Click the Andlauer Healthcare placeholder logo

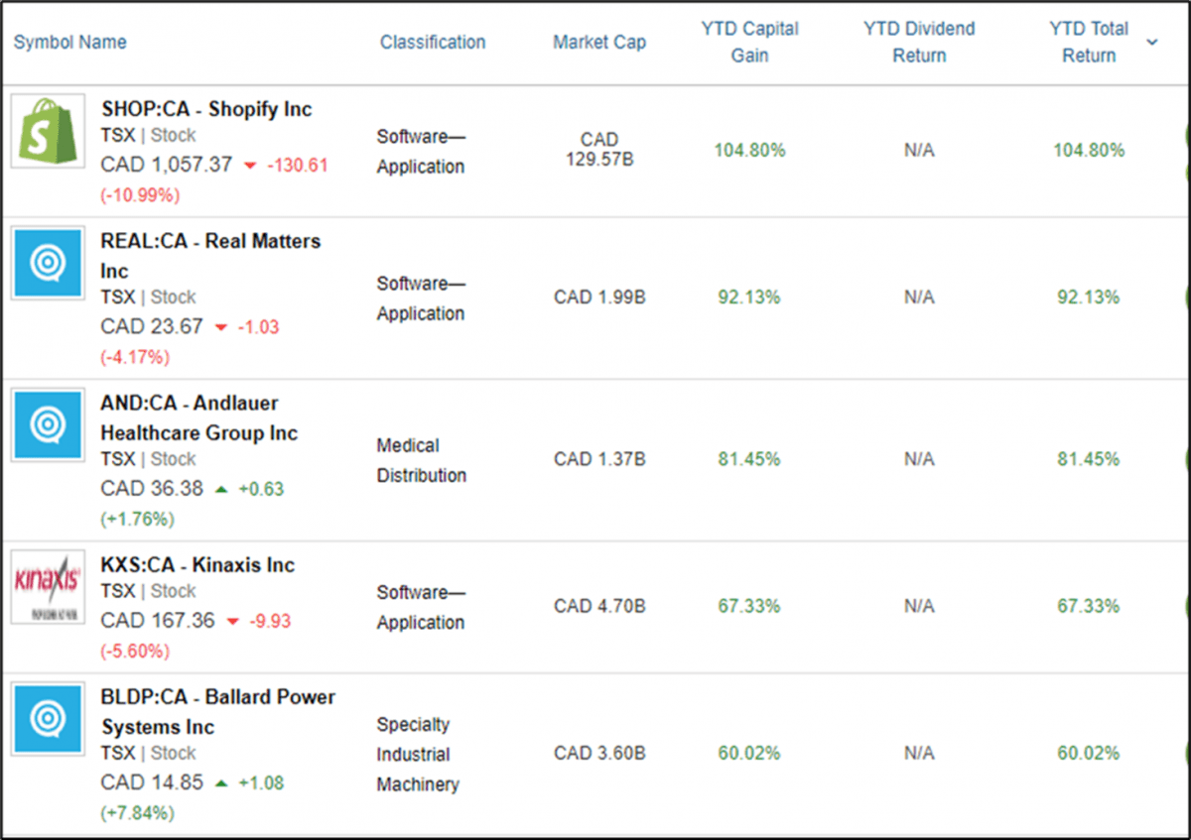pos(48,424)
